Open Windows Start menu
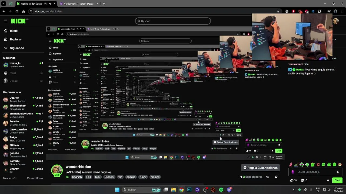This screenshot has width=346, height=194. [x=117, y=190]
